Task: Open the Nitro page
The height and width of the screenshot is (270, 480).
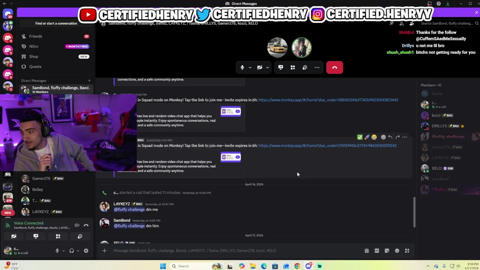Action: [x=55, y=46]
